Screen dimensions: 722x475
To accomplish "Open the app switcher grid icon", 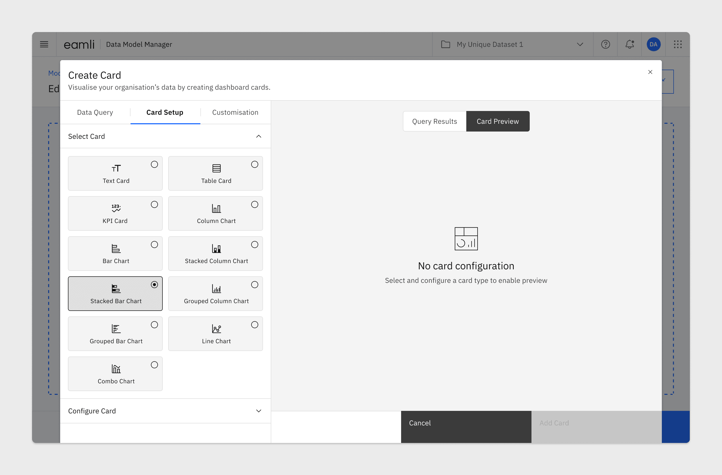I will pos(677,44).
